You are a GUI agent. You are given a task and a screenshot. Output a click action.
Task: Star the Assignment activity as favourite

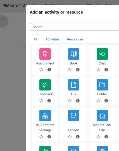[x=41, y=70]
